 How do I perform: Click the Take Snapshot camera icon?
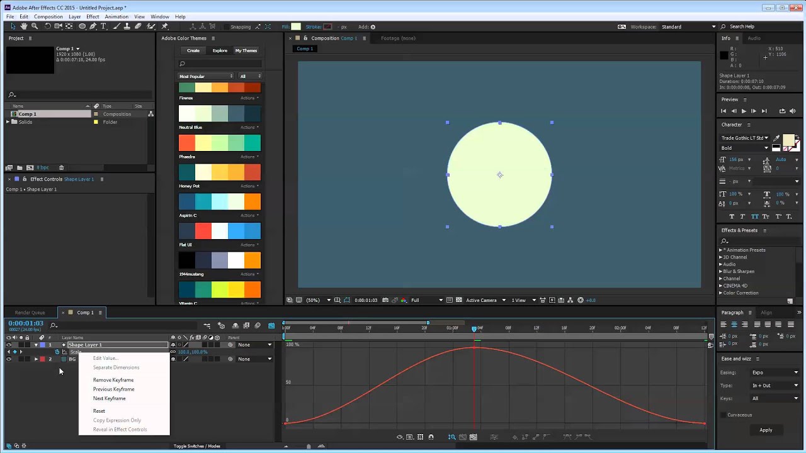coord(385,300)
